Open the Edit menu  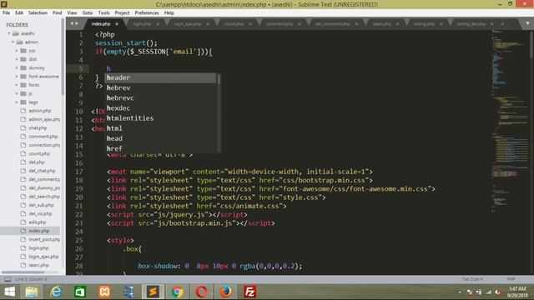coord(19,12)
